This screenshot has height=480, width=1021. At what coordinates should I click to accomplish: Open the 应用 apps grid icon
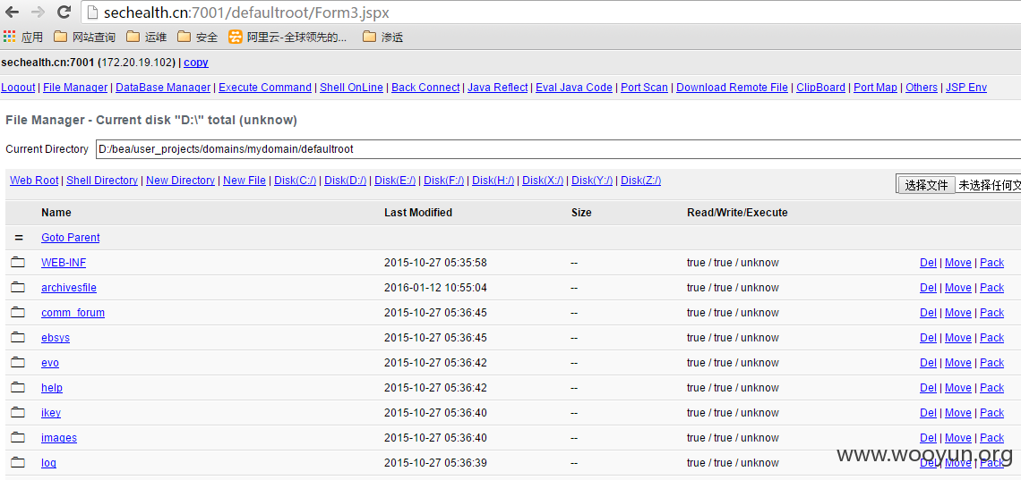(9, 37)
